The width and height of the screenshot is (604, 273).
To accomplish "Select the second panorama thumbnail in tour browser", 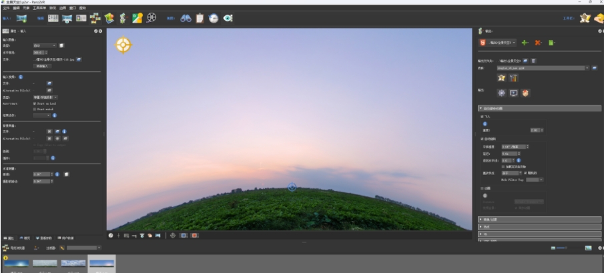I will tap(45, 264).
